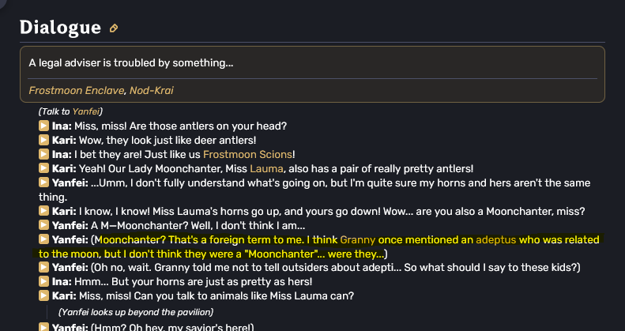The width and height of the screenshot is (625, 331).
Task: Play Ina's "Hmm... But your horns" audio
Action: [44, 282]
